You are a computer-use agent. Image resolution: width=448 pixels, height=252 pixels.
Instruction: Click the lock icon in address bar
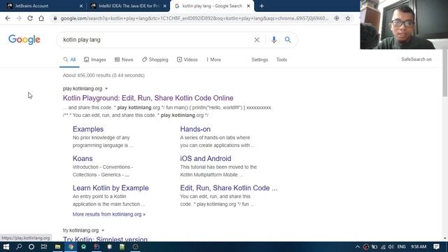coord(55,18)
